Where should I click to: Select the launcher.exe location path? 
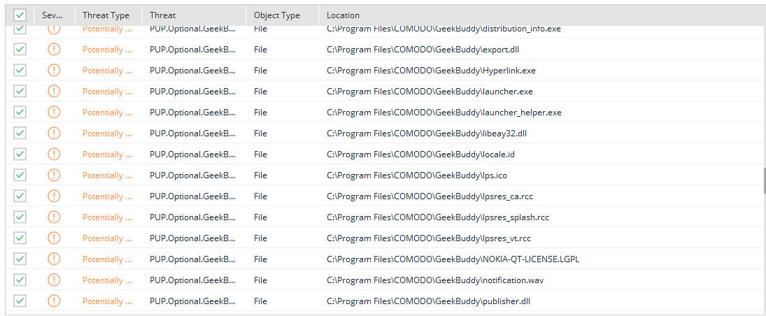click(x=430, y=92)
